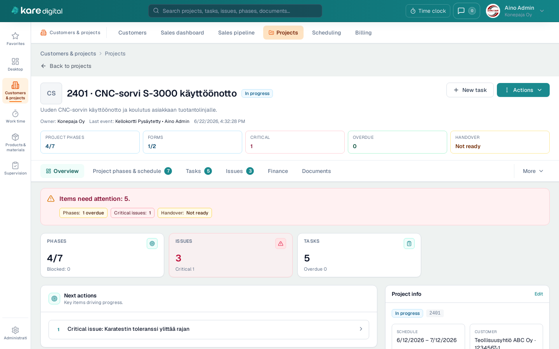The image size is (559, 349).
Task: Open Sales pipeline tab
Action: click(236, 33)
